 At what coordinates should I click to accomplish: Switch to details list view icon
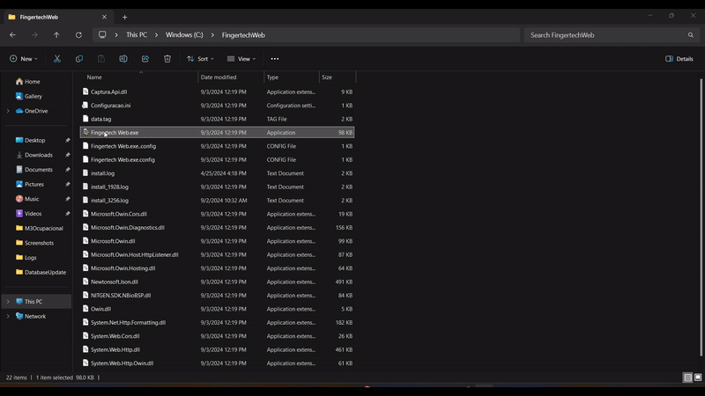[688, 378]
